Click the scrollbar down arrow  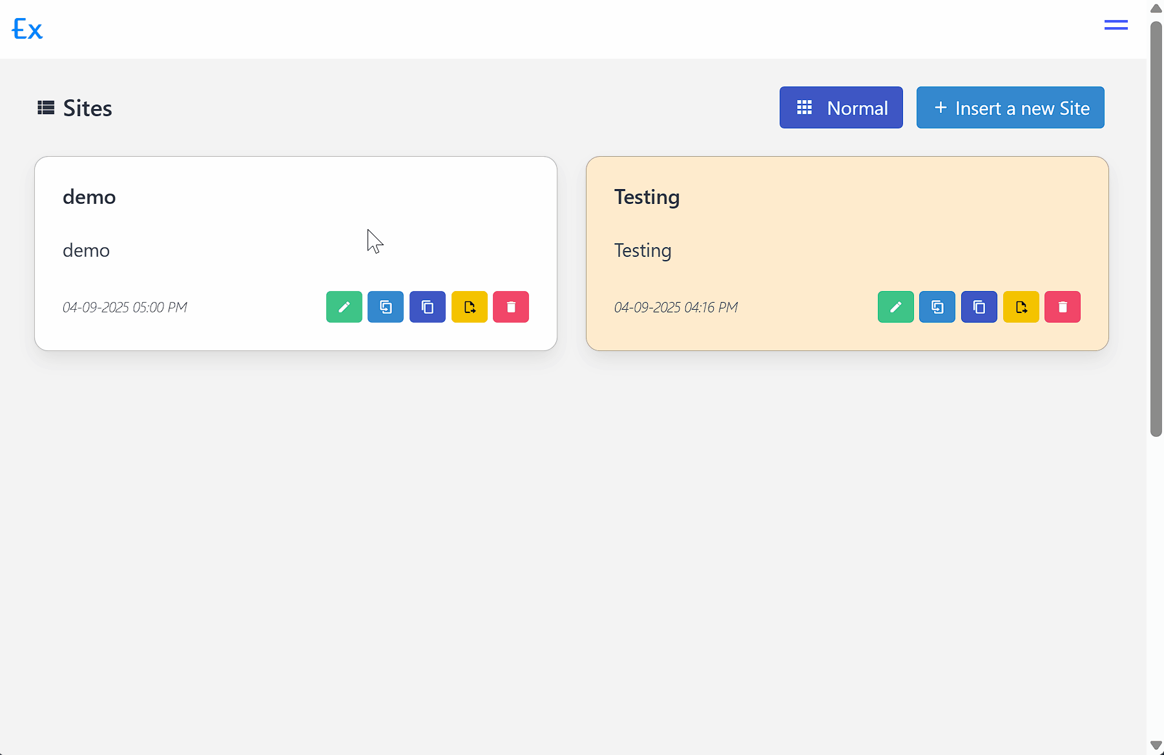(x=1155, y=744)
